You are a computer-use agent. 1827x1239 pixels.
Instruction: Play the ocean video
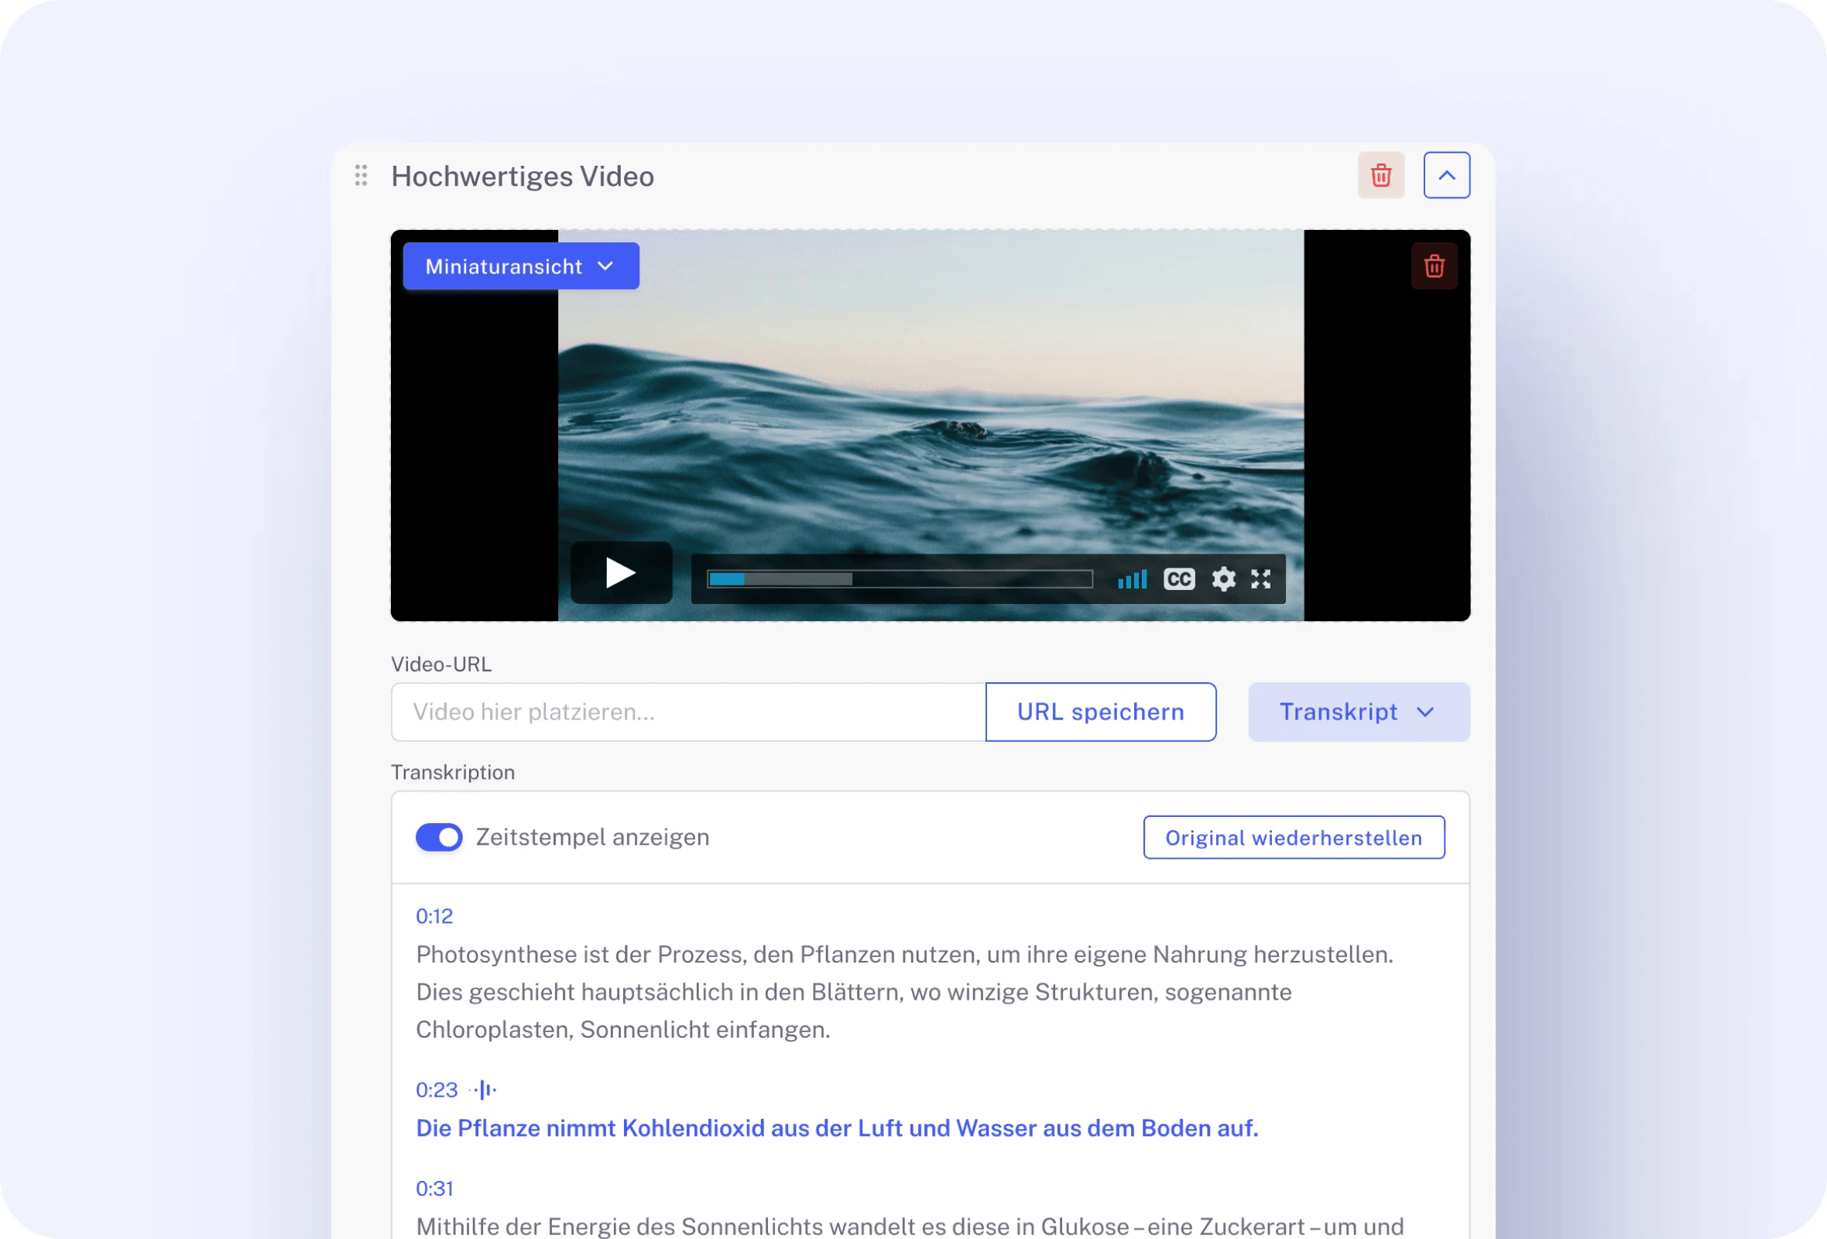[x=620, y=573]
